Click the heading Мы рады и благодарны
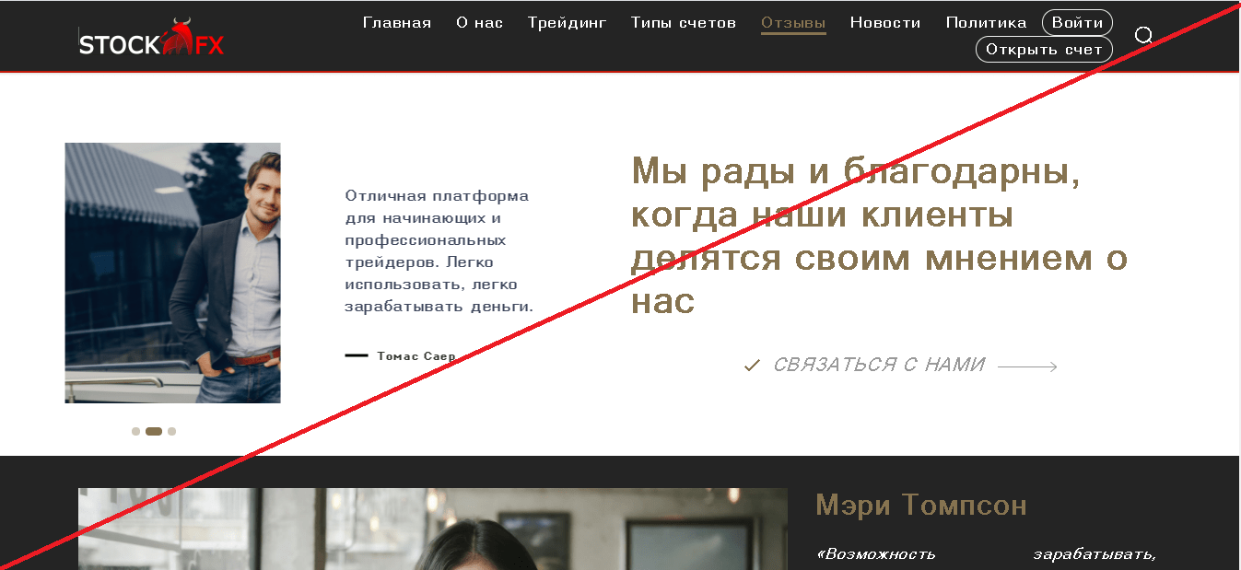 tap(880, 237)
